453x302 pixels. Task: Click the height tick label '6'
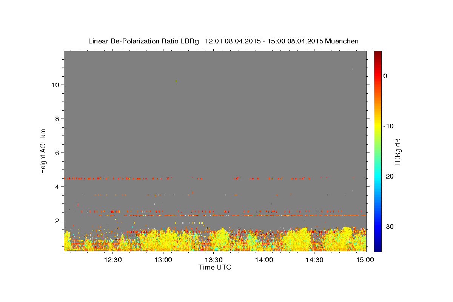pyautogui.click(x=57, y=153)
